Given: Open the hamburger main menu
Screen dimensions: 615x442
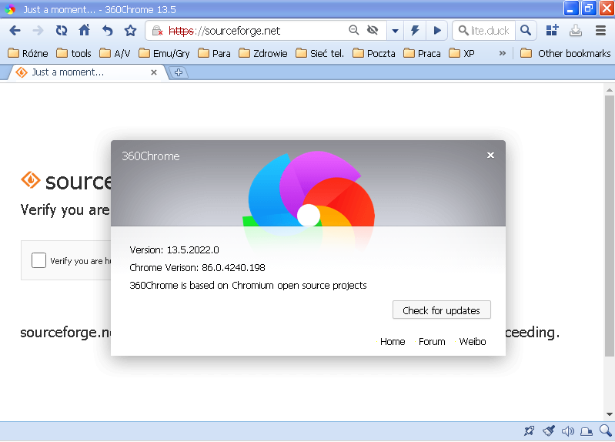Looking at the screenshot, I should (x=600, y=31).
